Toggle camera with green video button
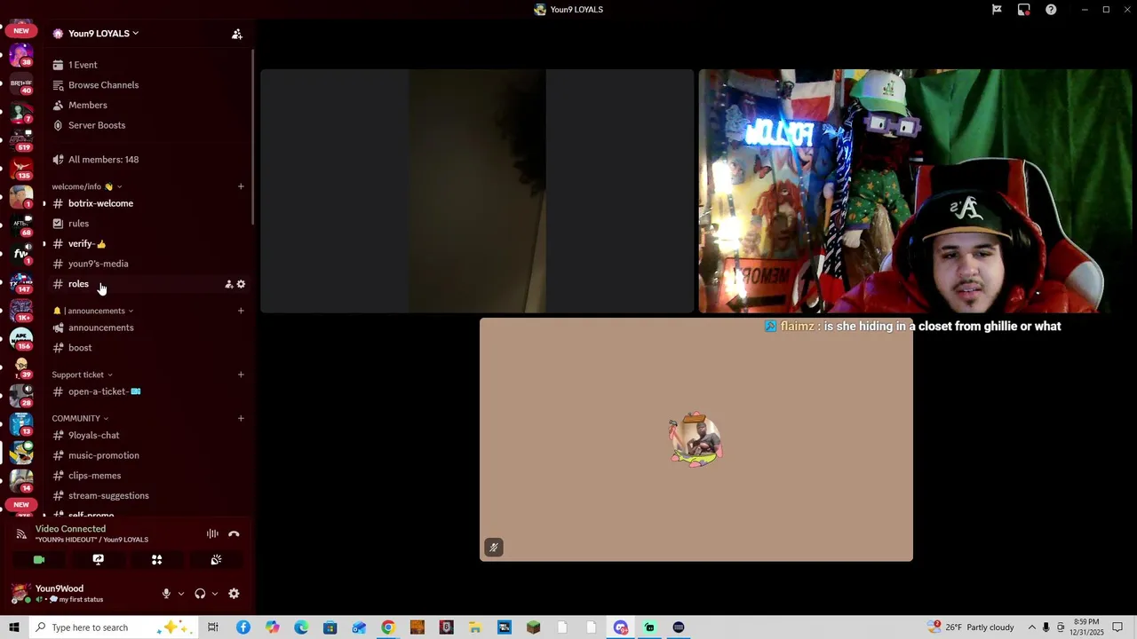Image resolution: width=1137 pixels, height=639 pixels. [39, 560]
